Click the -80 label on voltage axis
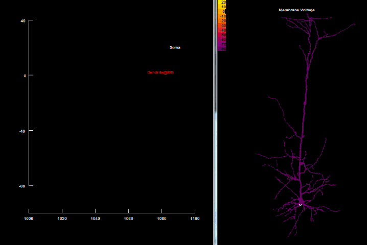This screenshot has width=367, height=245. [x=22, y=186]
